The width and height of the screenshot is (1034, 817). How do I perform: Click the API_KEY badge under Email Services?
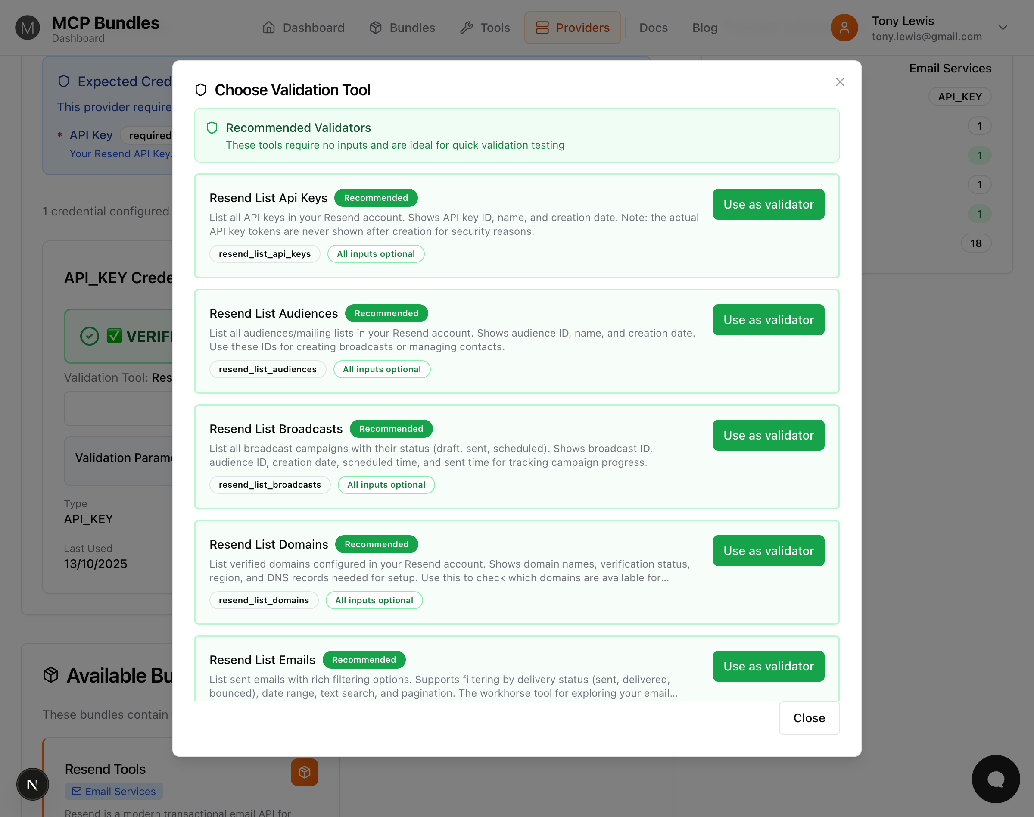point(959,97)
